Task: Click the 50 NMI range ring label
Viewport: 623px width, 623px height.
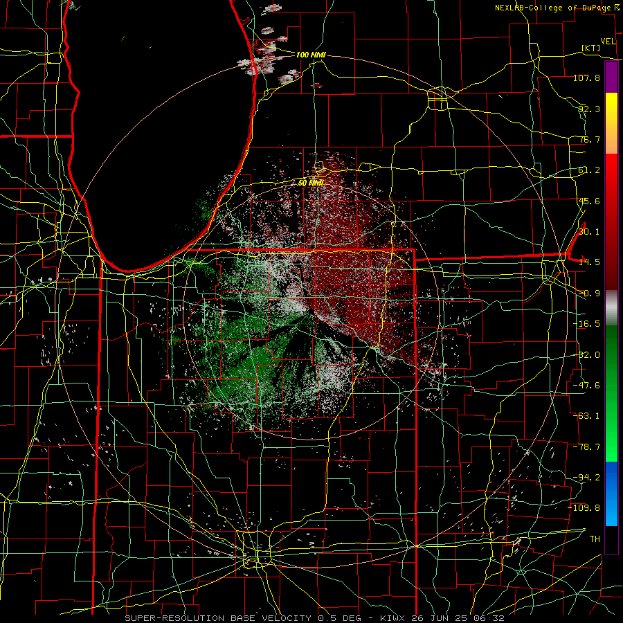Action: pyautogui.click(x=311, y=183)
